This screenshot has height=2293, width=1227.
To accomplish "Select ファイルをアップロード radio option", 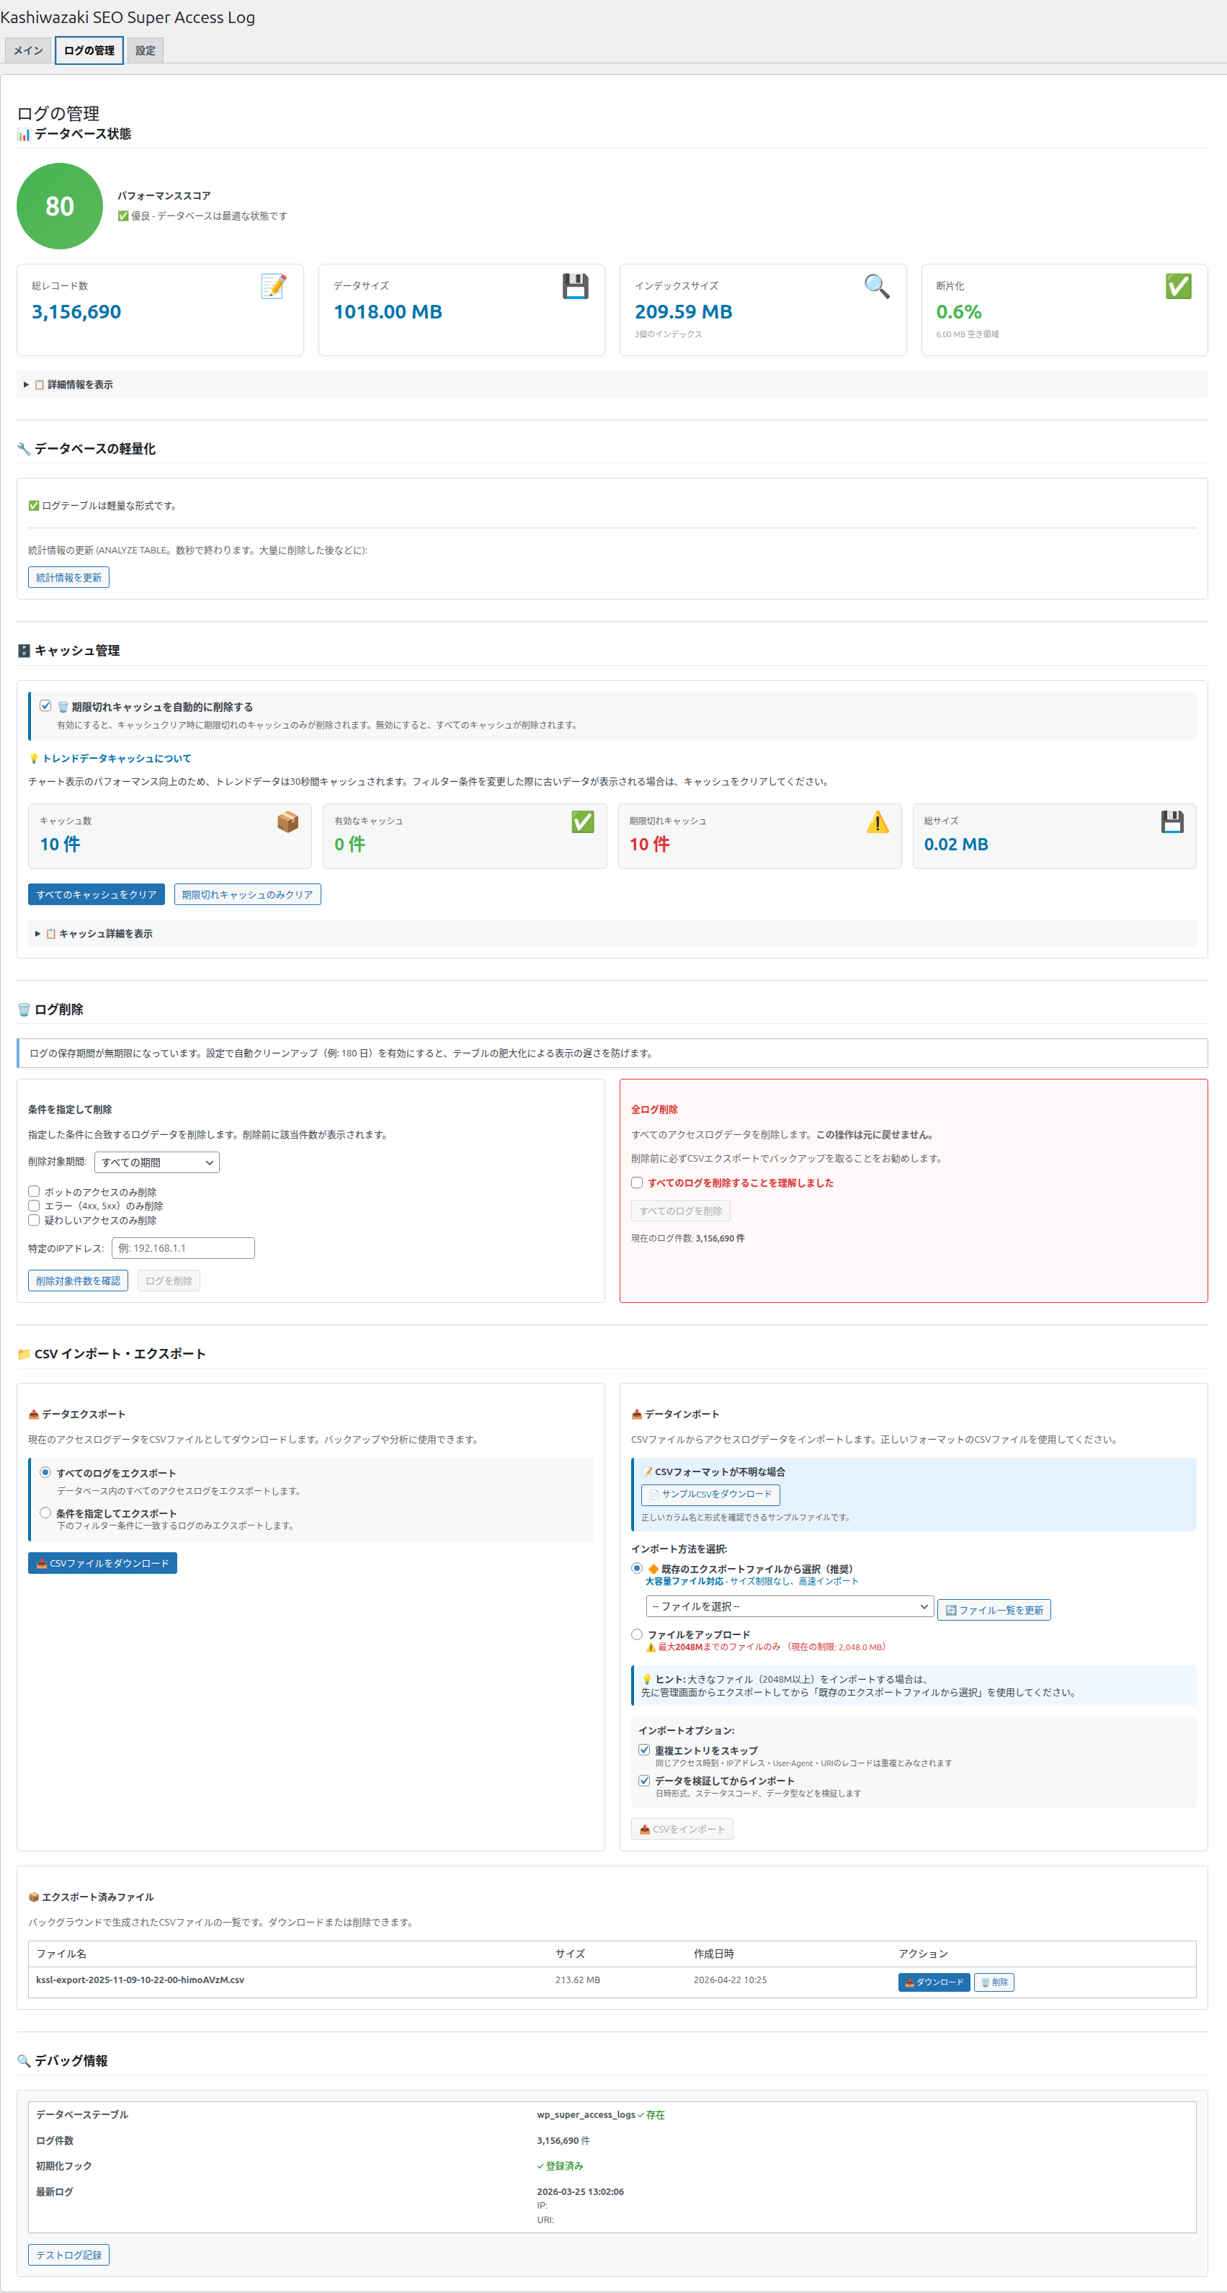I will pyautogui.click(x=637, y=1634).
